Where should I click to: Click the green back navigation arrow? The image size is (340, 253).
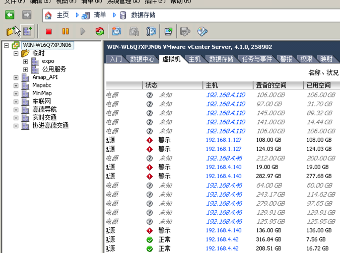point(10,15)
